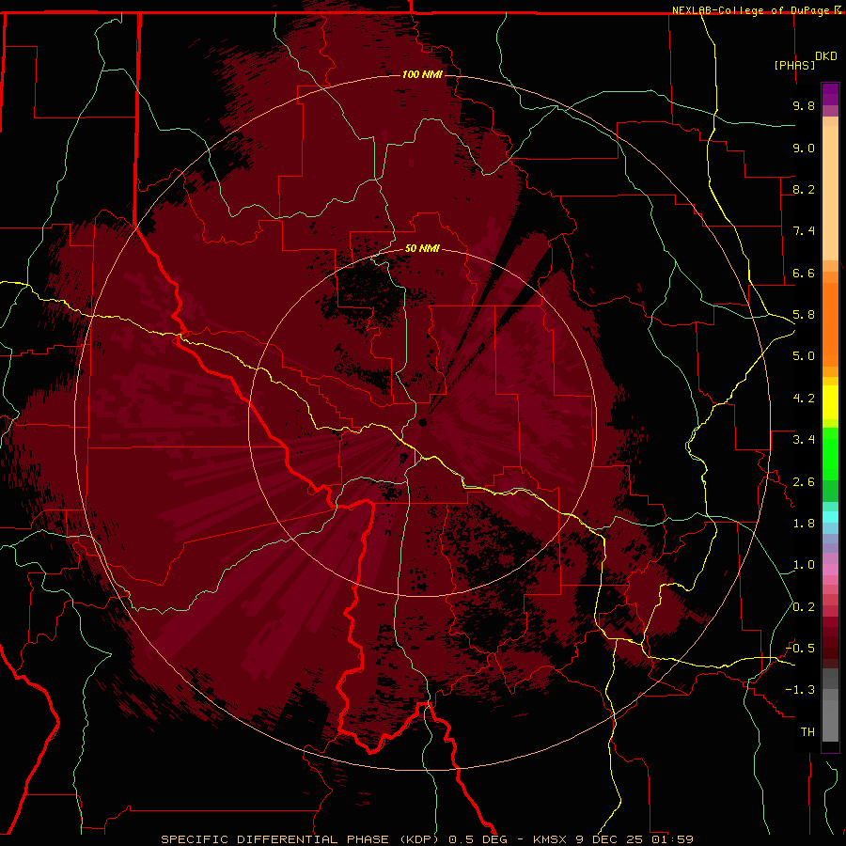Viewport: 846px width, 846px height.
Task: Click the 0.2 value on color scale
Action: point(804,607)
